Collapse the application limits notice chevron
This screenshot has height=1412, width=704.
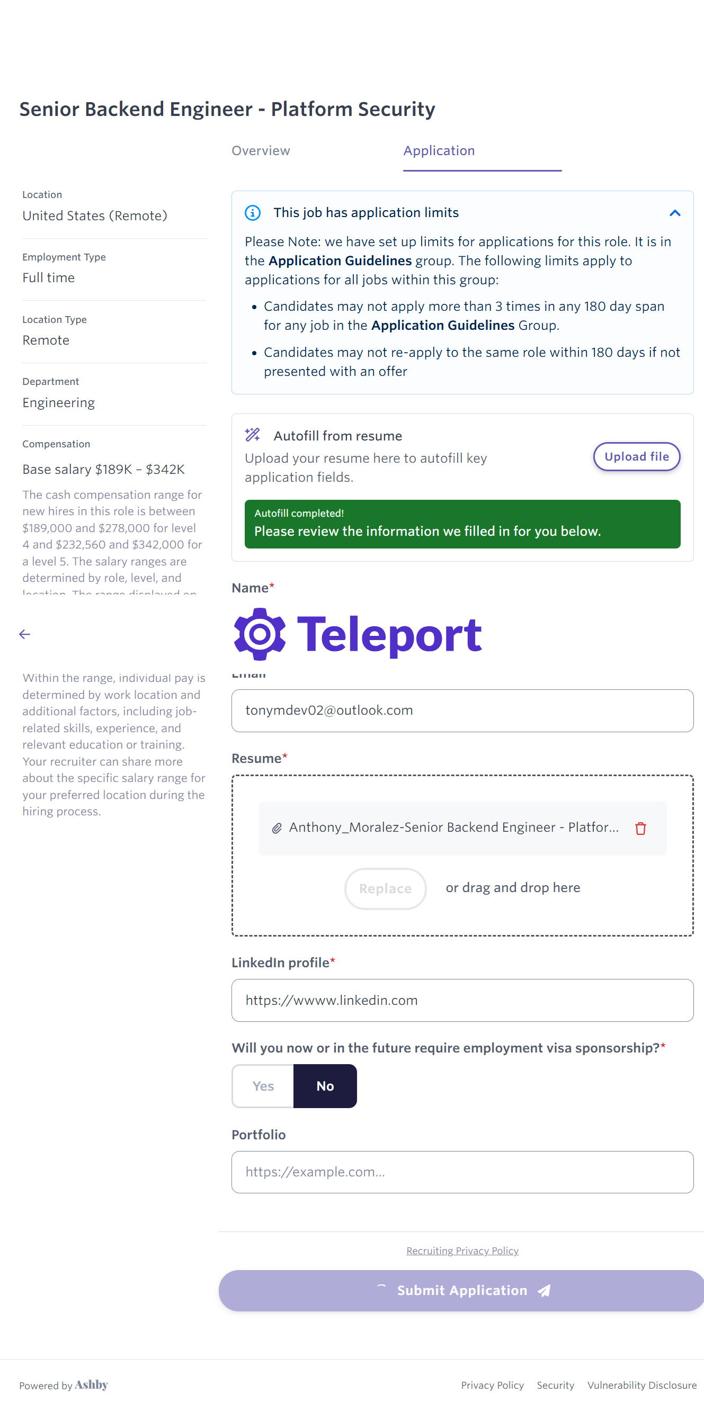(x=674, y=213)
